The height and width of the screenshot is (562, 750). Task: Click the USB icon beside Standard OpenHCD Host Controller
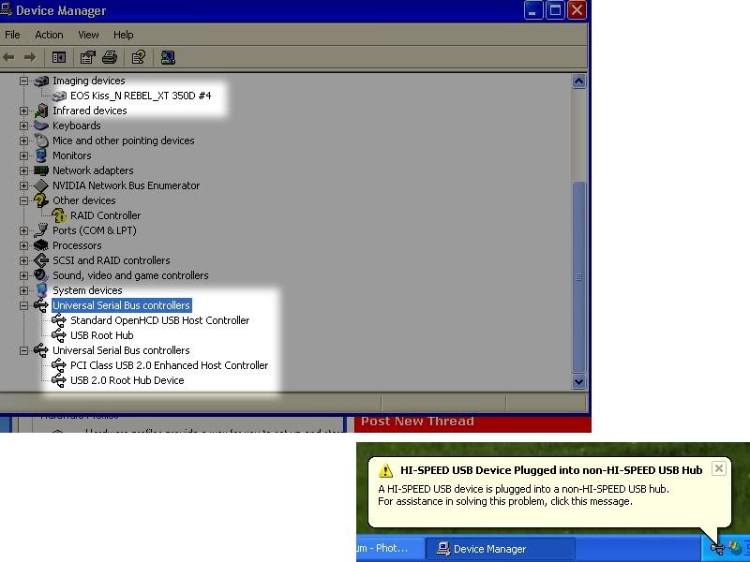tap(59, 320)
